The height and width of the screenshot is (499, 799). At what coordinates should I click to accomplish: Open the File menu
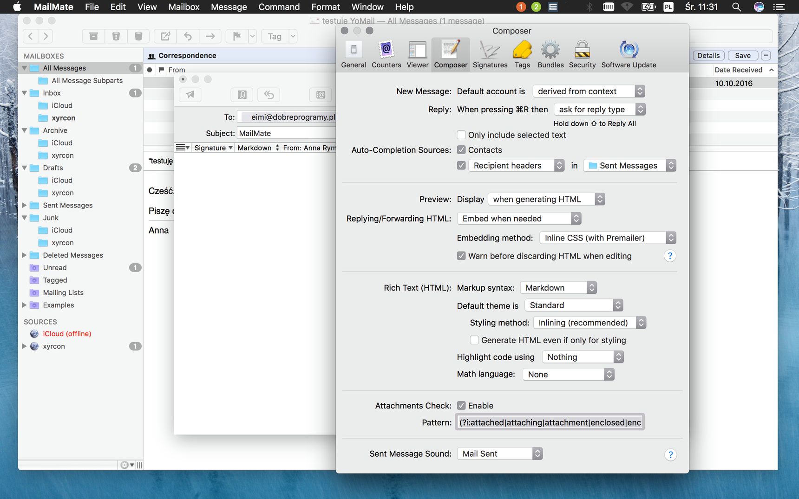[92, 7]
